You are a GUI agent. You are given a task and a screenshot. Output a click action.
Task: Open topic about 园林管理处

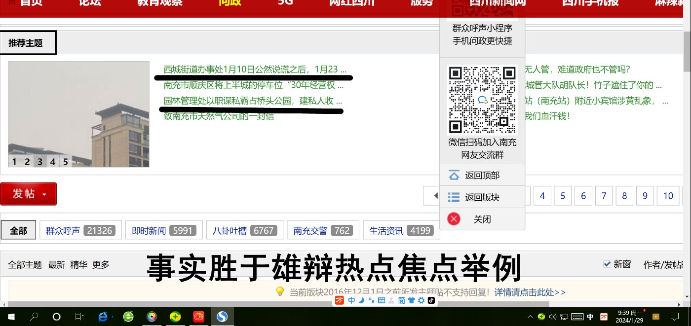pyautogui.click(x=252, y=101)
